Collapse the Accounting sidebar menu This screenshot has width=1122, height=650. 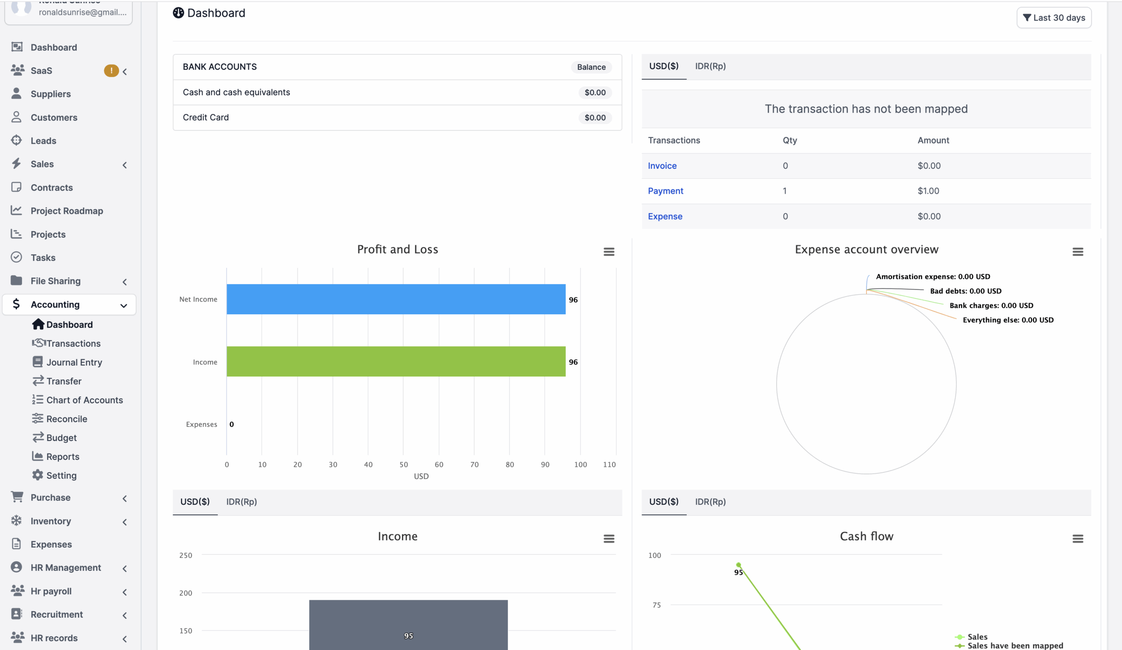pyautogui.click(x=123, y=305)
